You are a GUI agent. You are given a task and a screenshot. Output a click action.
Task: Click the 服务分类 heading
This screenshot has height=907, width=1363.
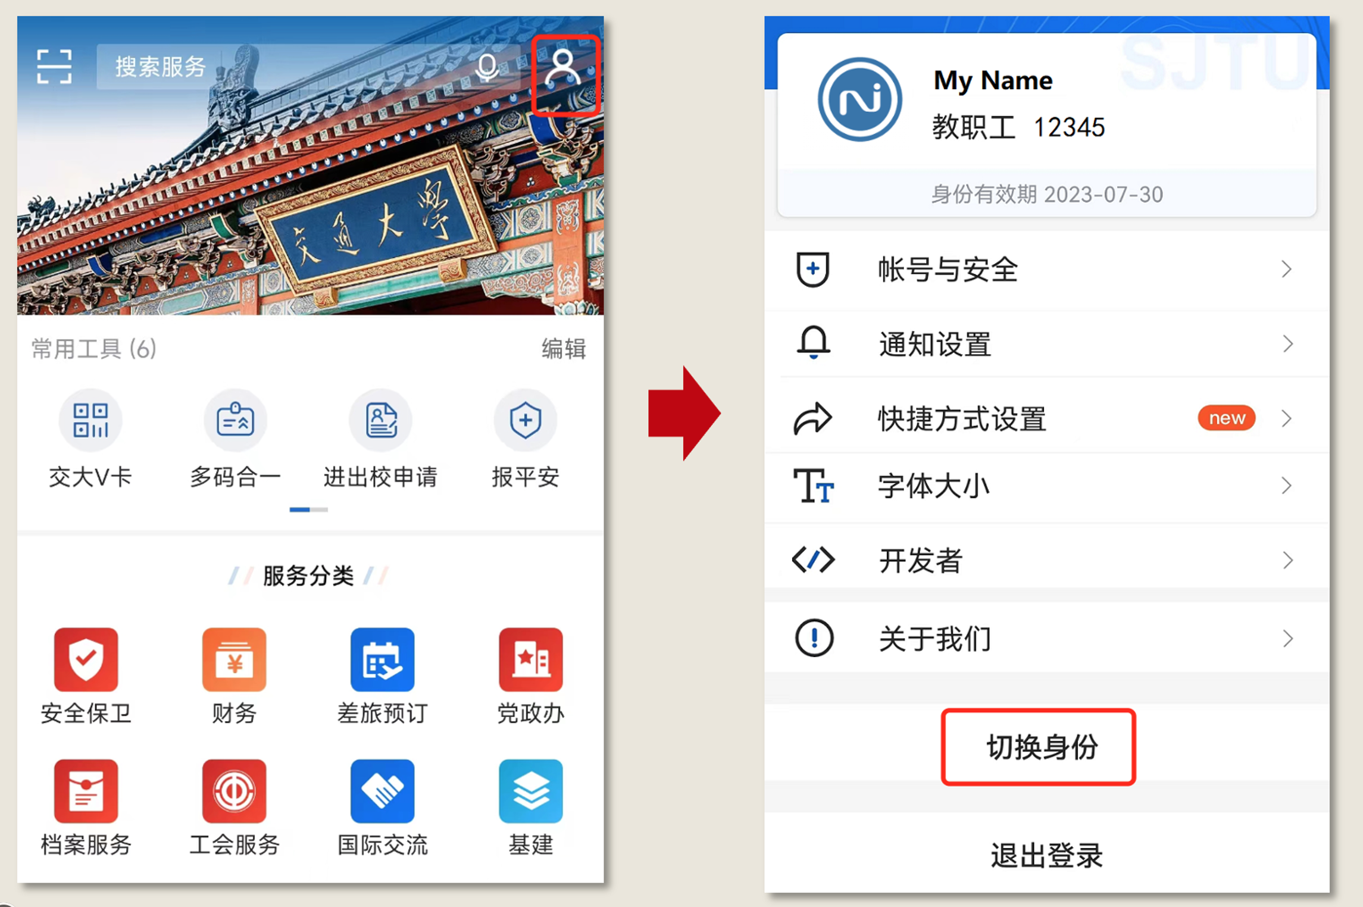308,576
